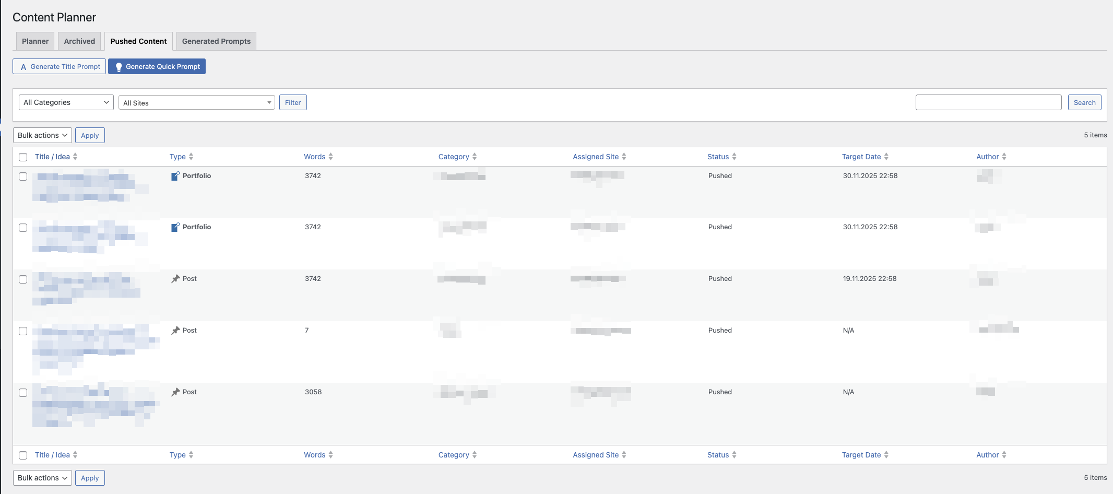Click sort arrows beside top Words header
The height and width of the screenshot is (494, 1113).
(330, 157)
